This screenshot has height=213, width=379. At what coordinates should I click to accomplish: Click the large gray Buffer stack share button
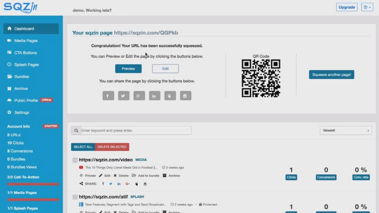coord(185,96)
